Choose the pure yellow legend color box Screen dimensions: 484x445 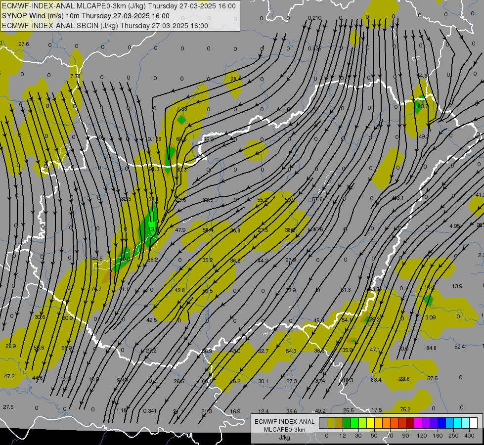point(370,423)
